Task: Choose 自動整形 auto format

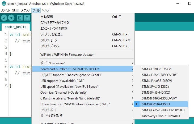Action: coord(83,17)
